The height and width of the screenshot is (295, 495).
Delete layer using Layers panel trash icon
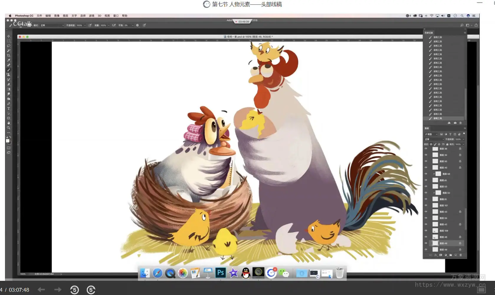click(460, 255)
